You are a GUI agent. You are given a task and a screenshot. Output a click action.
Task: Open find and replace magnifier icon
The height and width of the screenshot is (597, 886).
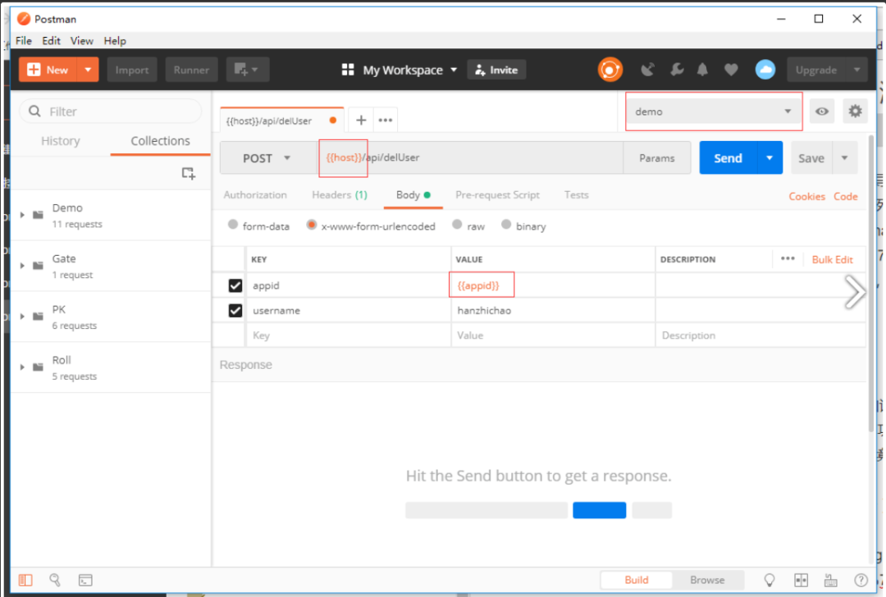[x=55, y=580]
